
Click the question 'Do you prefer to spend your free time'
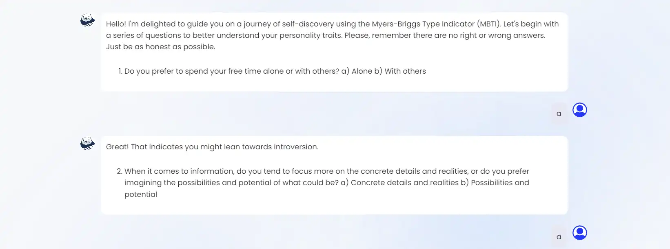pyautogui.click(x=232, y=71)
